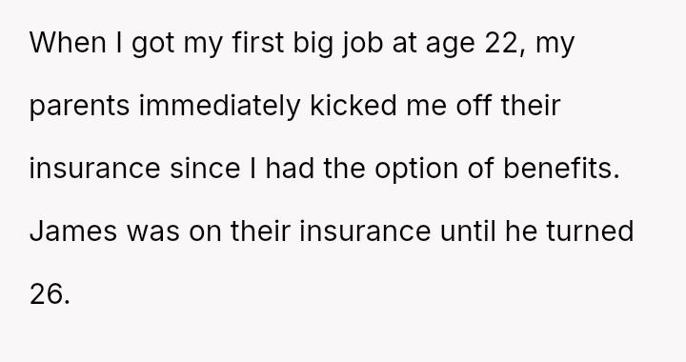Click the word "option" in third line
The height and width of the screenshot is (362, 686).
(x=416, y=170)
